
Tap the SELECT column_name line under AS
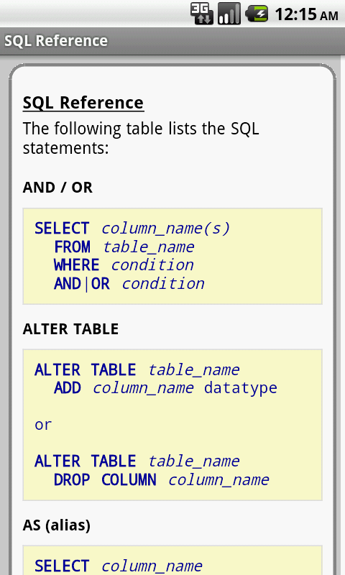[118, 566]
